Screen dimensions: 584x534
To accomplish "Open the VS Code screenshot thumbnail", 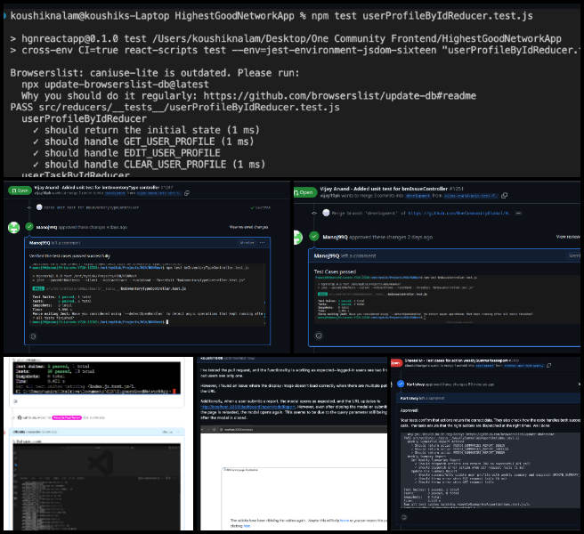I will [97, 486].
